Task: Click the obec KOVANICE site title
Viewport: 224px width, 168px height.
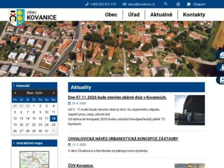Action: point(42,15)
